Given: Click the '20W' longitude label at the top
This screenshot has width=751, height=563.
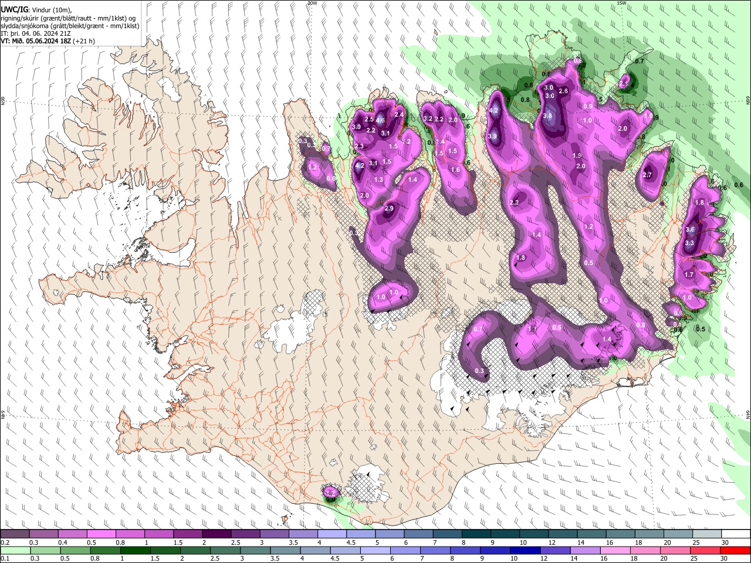Looking at the screenshot, I should (312, 3).
